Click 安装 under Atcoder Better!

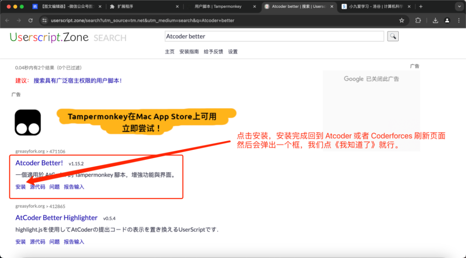click(x=20, y=187)
